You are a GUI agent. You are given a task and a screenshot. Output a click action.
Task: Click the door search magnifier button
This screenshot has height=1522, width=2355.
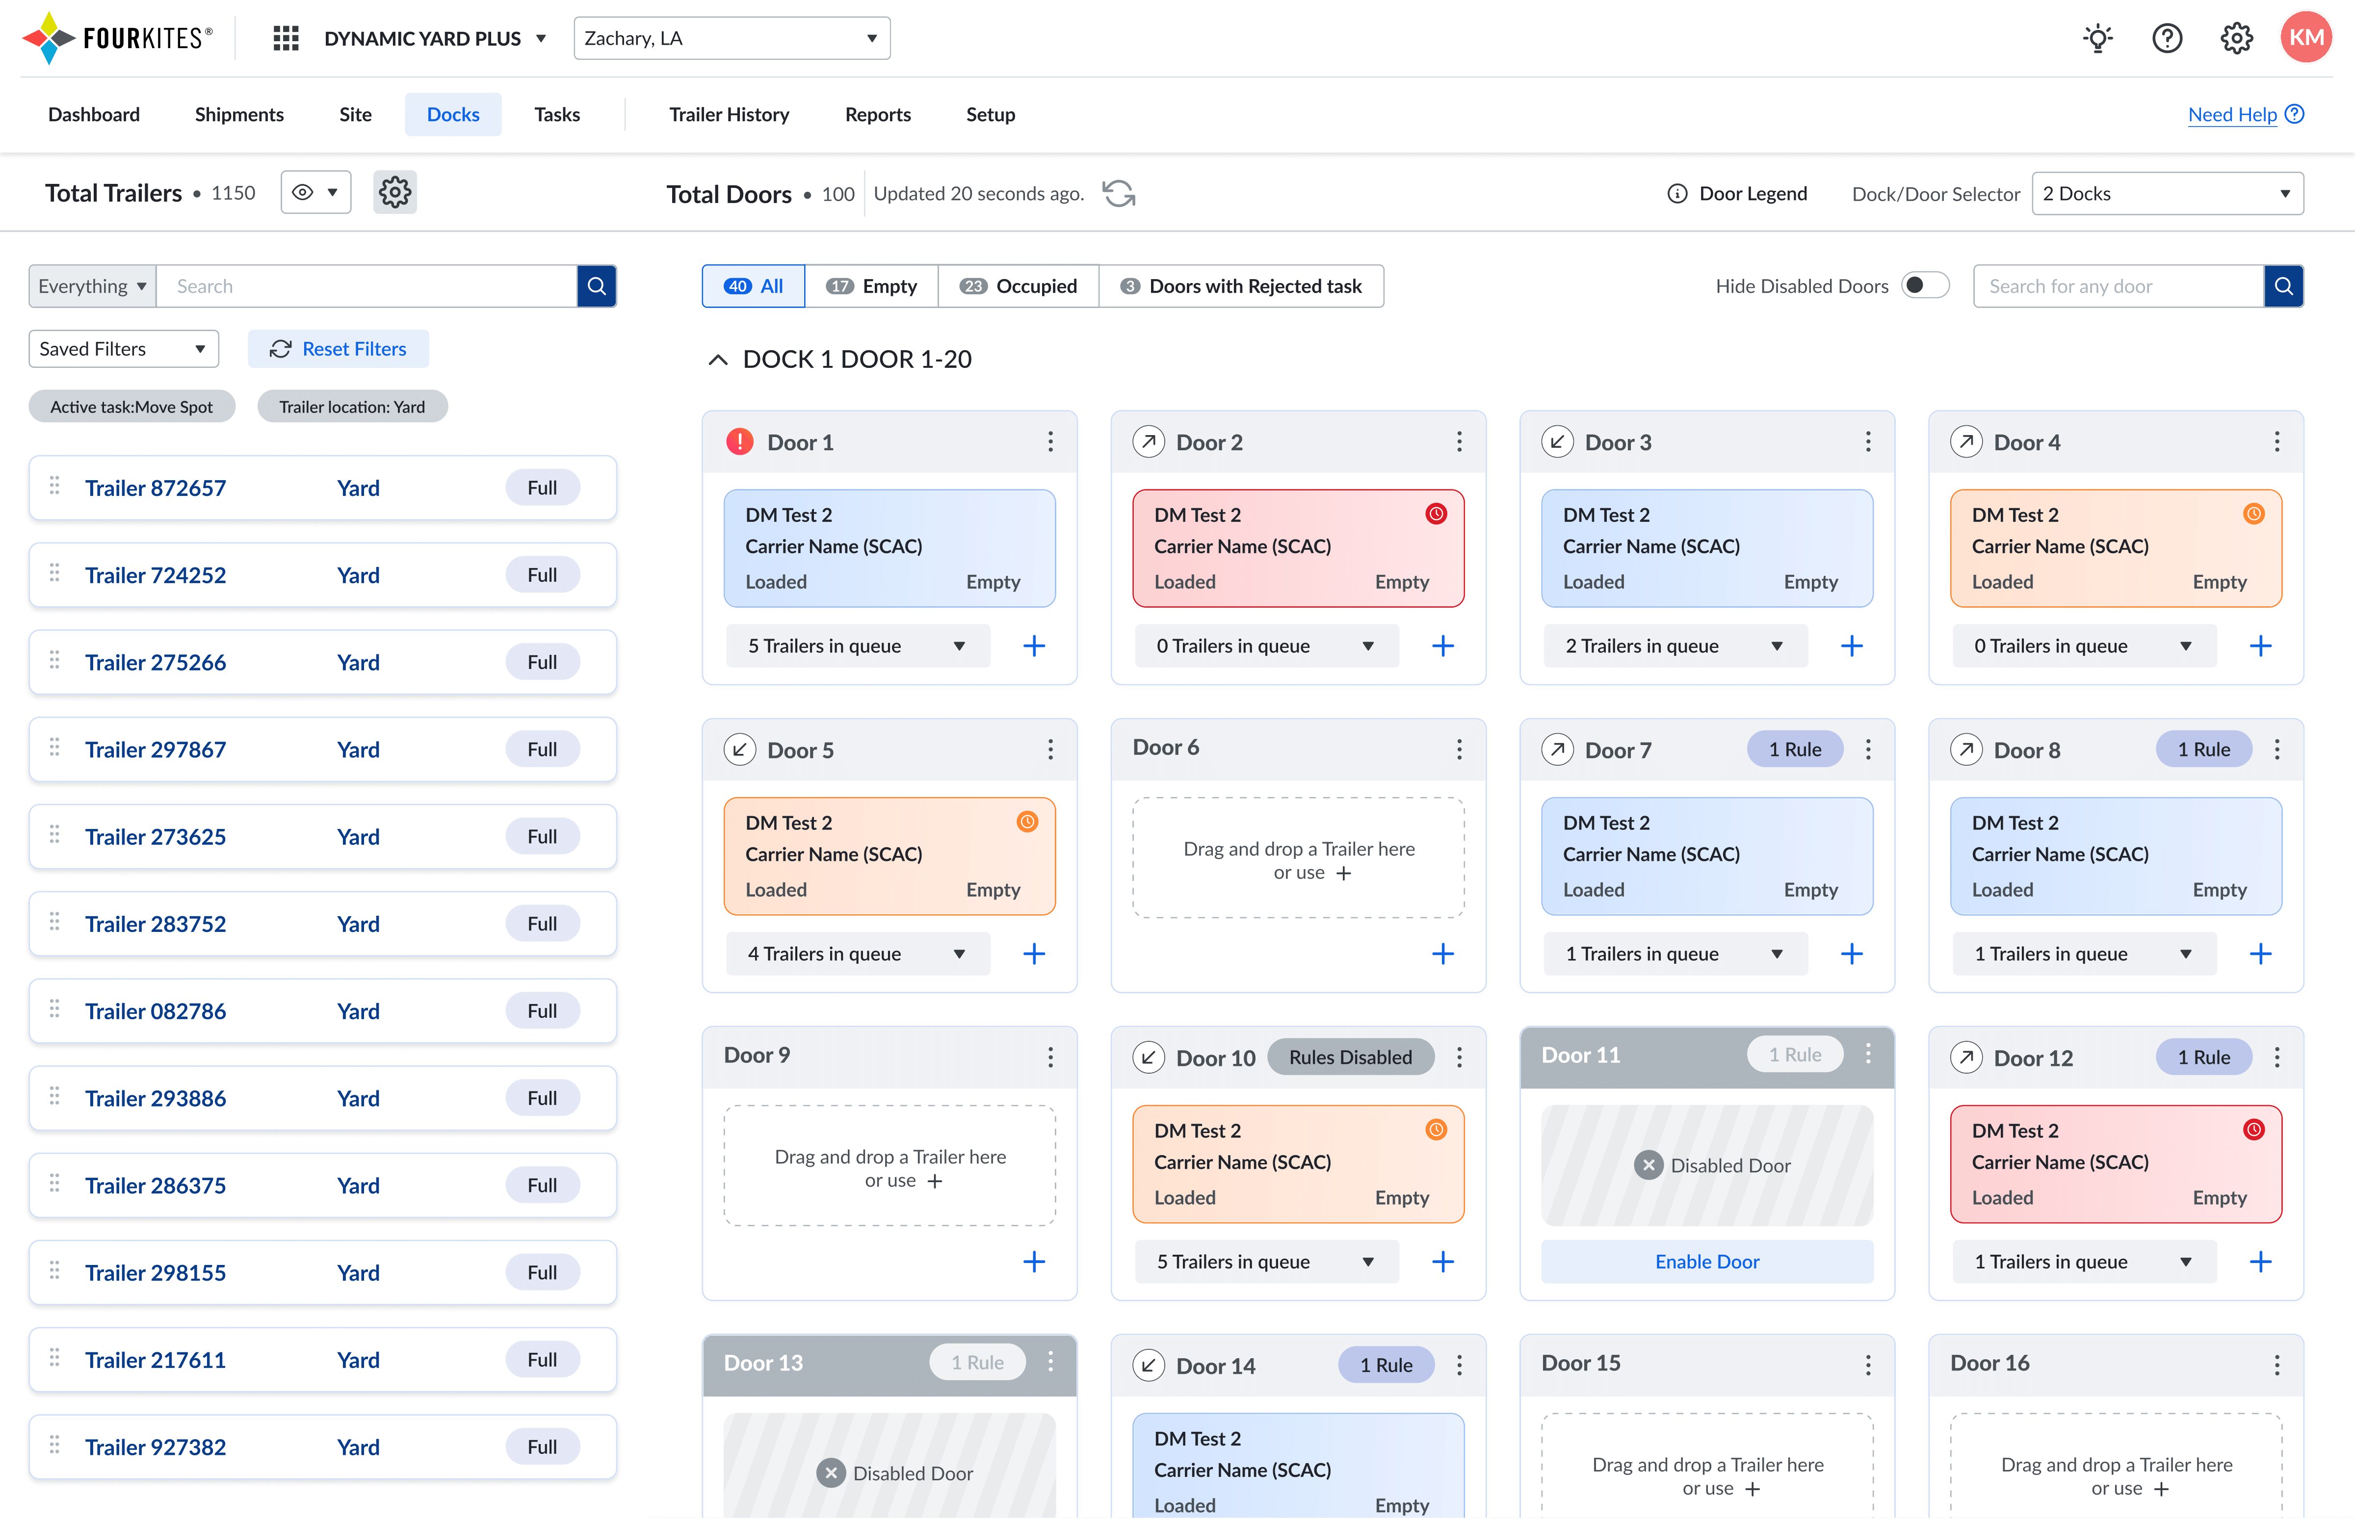(2283, 285)
